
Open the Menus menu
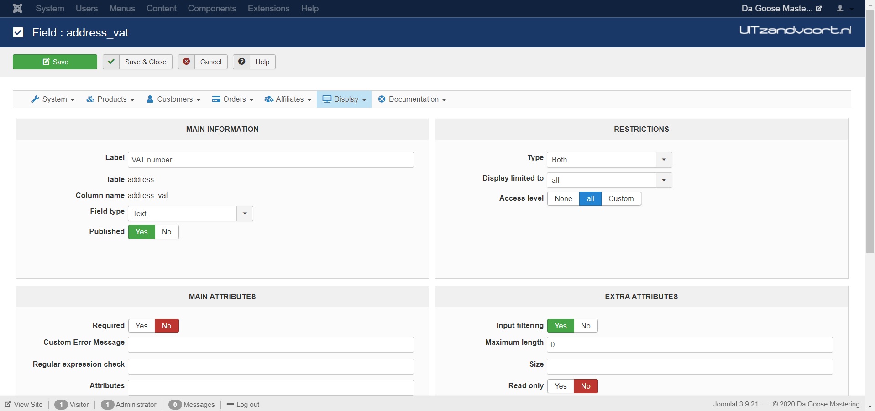[122, 8]
